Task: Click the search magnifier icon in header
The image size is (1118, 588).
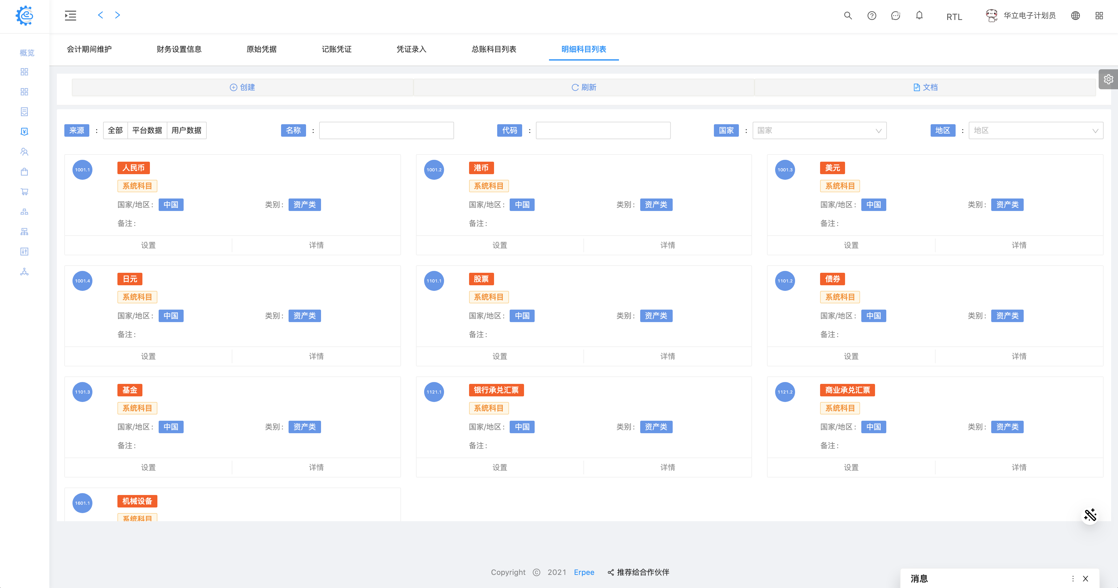Action: [x=848, y=16]
